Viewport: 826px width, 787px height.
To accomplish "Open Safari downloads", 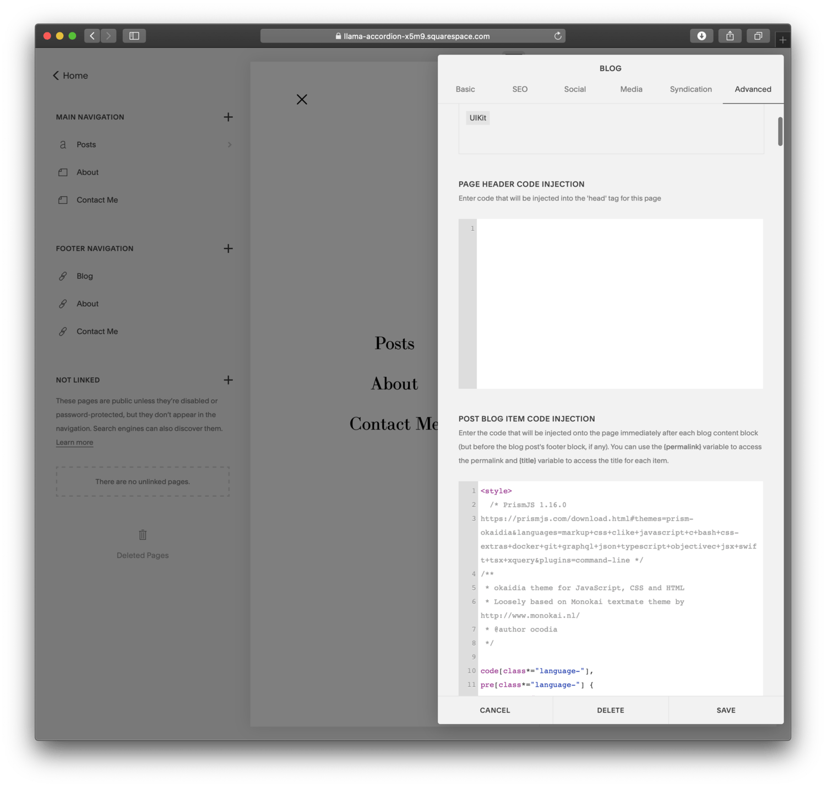I will tap(701, 35).
